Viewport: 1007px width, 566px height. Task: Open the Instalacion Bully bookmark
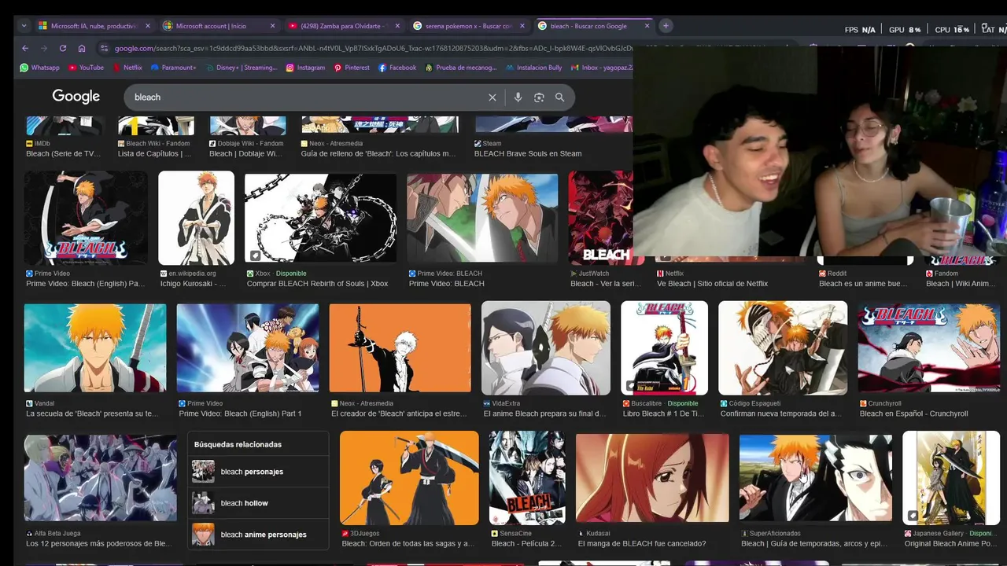click(x=533, y=68)
